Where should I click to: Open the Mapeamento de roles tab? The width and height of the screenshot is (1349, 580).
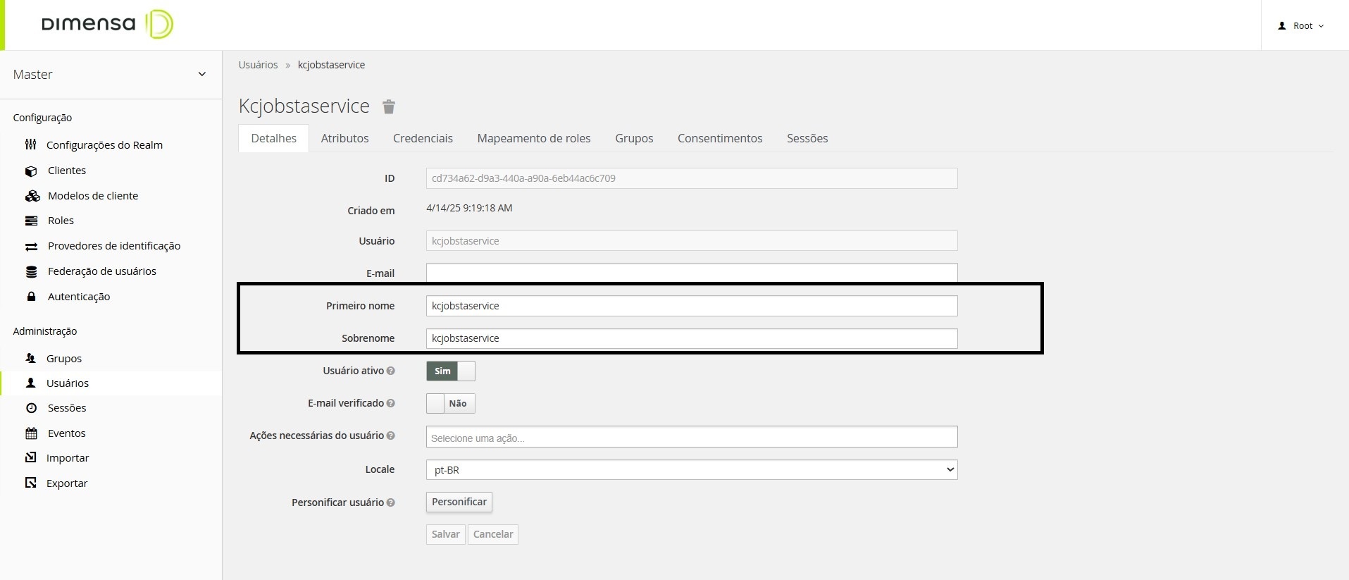(533, 138)
